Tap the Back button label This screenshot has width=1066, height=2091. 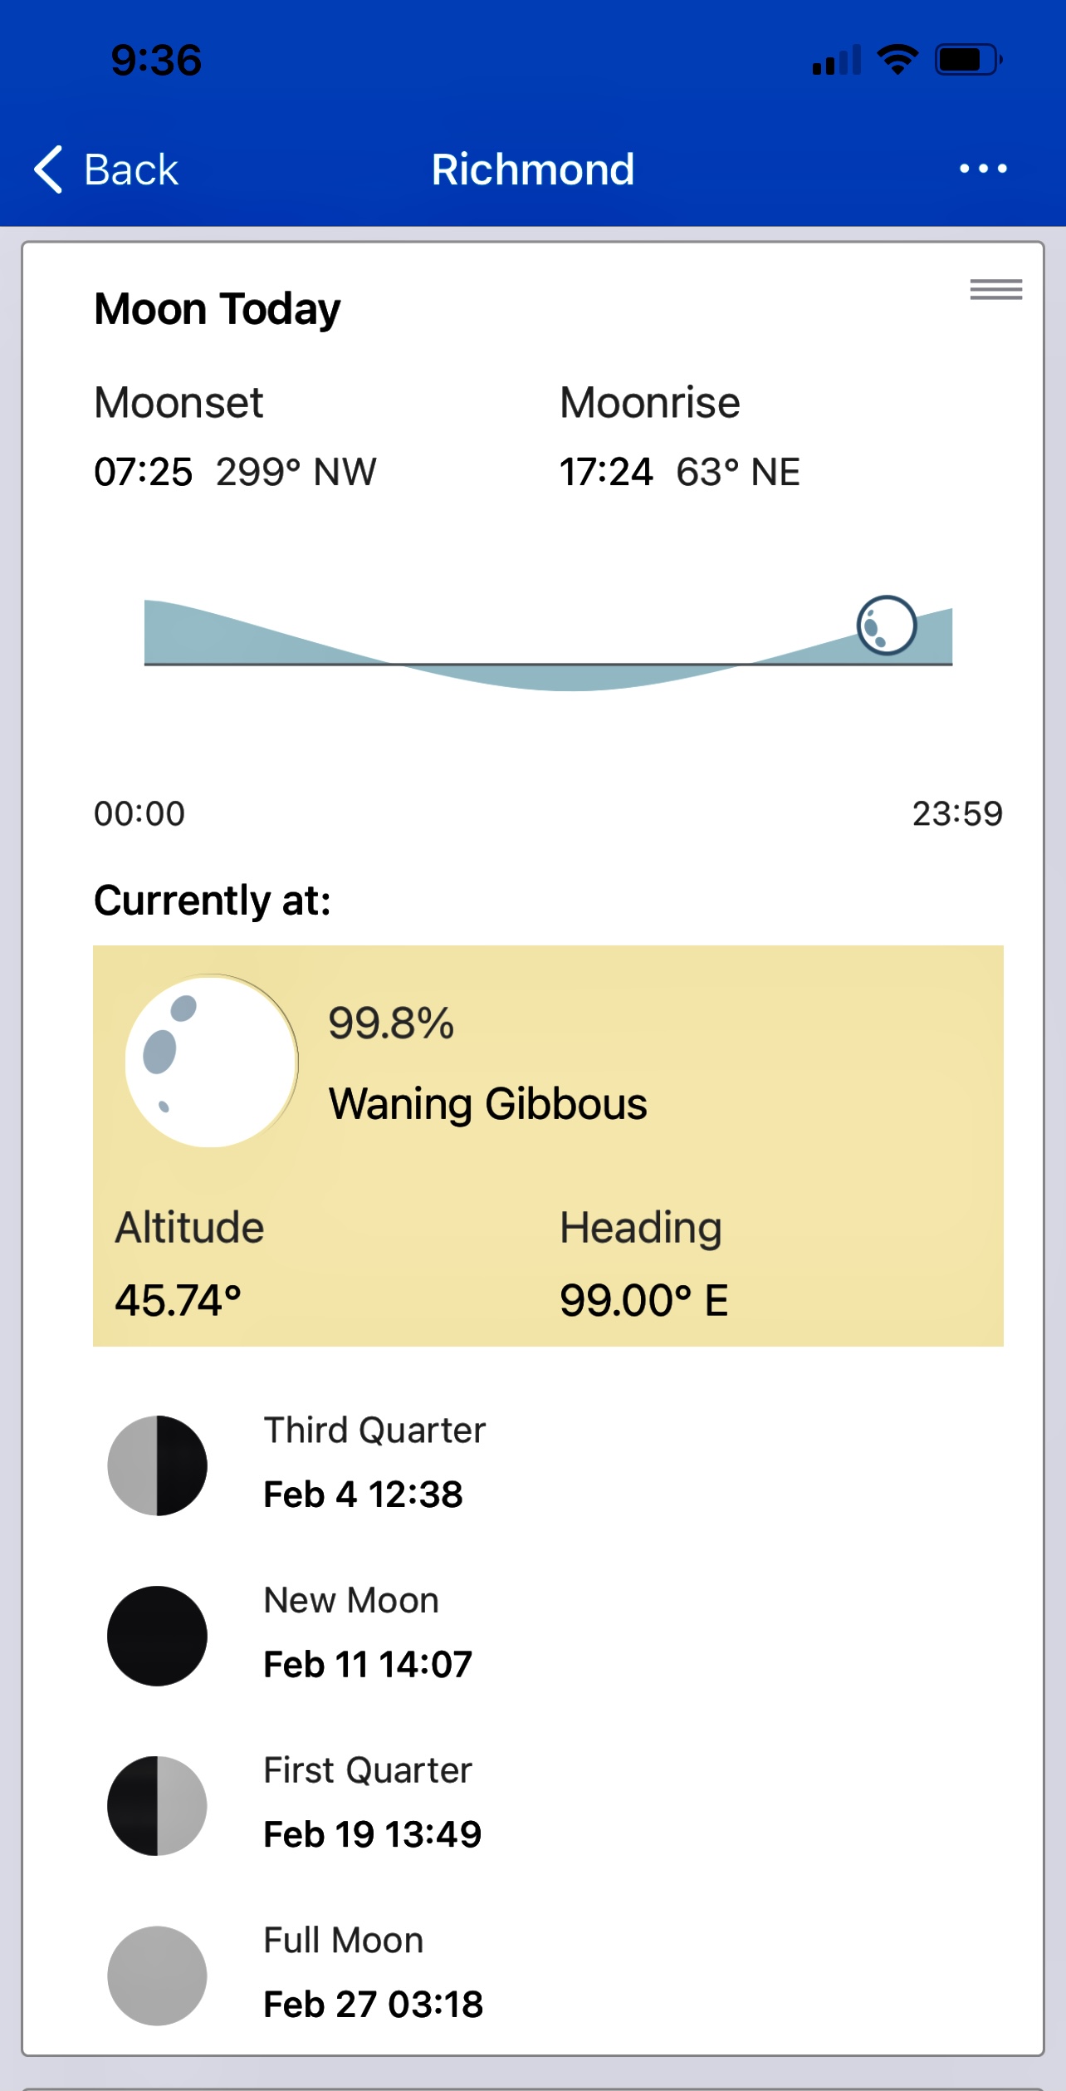(131, 170)
